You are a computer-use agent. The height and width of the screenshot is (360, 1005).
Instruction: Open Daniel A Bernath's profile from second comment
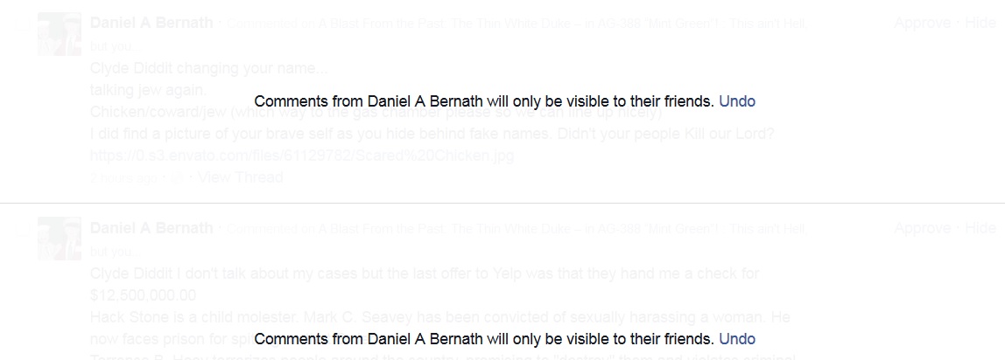151,228
